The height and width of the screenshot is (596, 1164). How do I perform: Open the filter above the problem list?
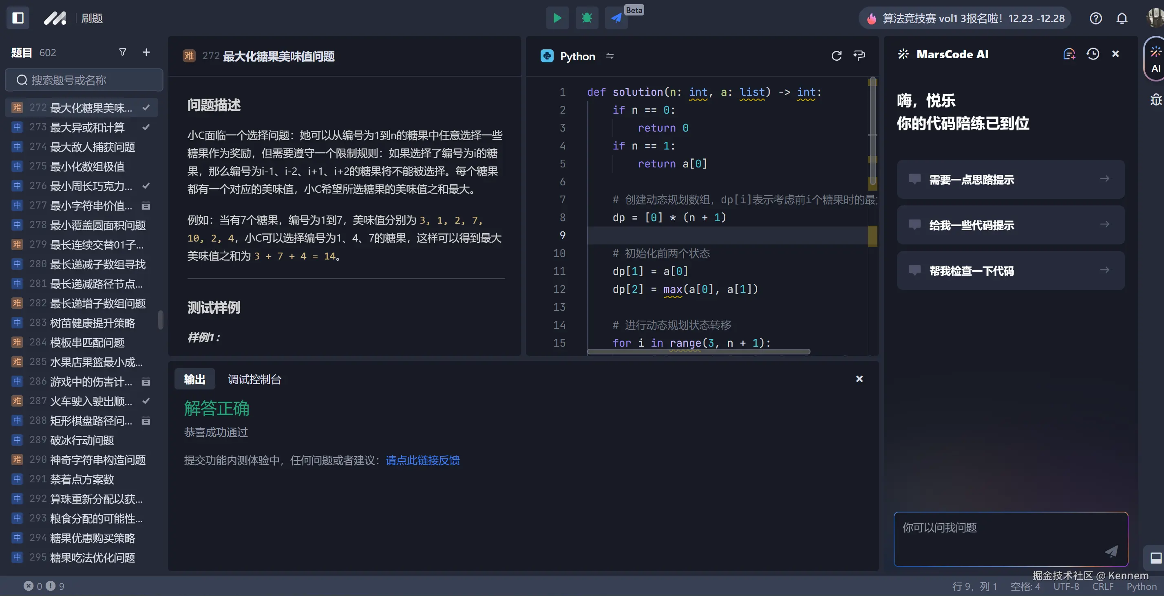[x=122, y=52]
